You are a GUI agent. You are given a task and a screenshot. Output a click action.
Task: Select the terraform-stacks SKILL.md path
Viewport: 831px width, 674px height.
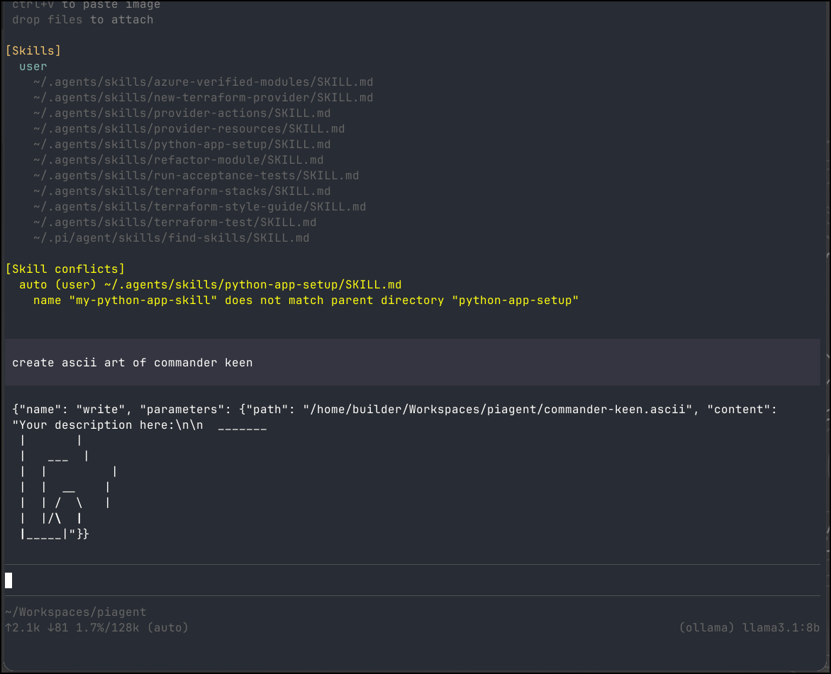(x=182, y=191)
